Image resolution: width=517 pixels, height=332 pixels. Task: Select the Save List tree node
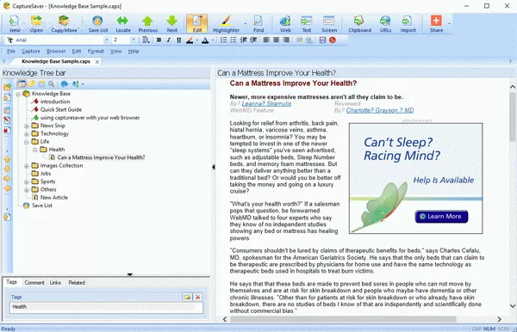[42, 206]
